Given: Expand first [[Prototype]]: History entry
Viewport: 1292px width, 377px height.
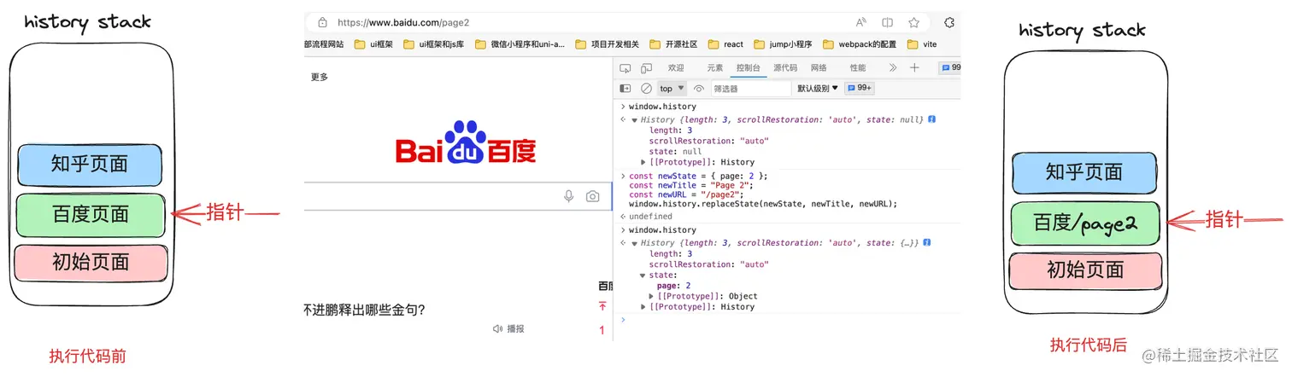Looking at the screenshot, I should click(643, 162).
